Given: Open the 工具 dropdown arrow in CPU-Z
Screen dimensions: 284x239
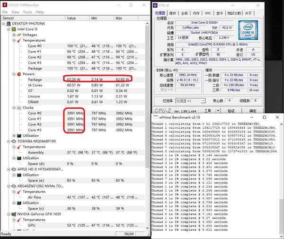Looking at the screenshot, I should [218, 111].
